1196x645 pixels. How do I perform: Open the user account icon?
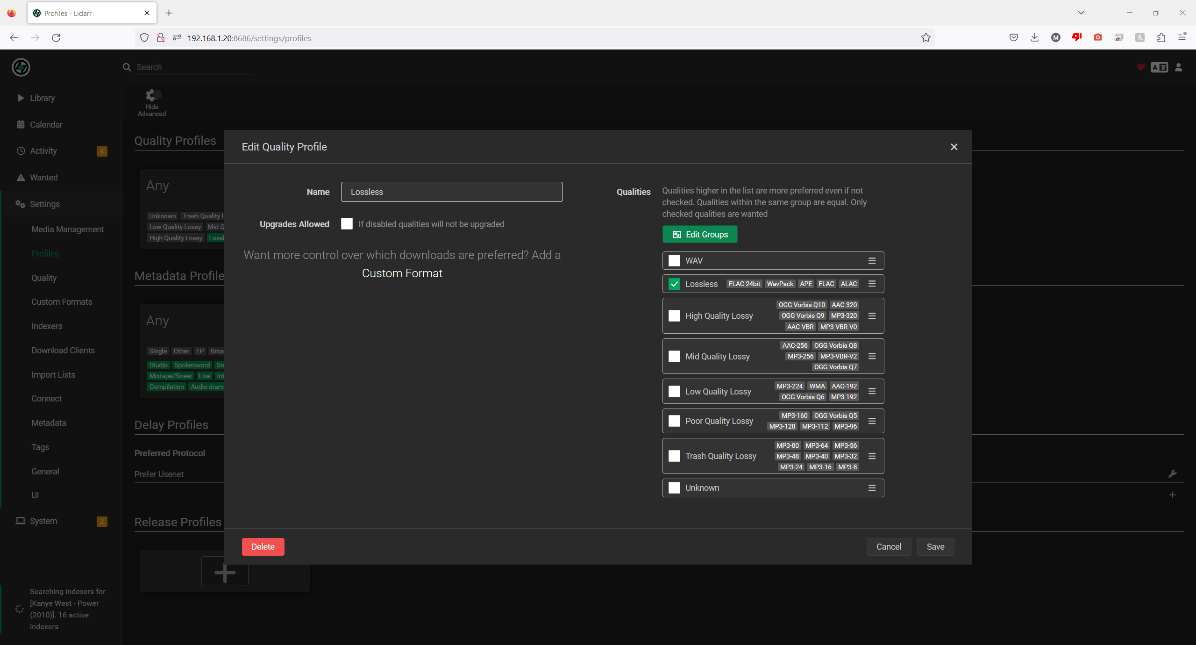(x=1179, y=67)
